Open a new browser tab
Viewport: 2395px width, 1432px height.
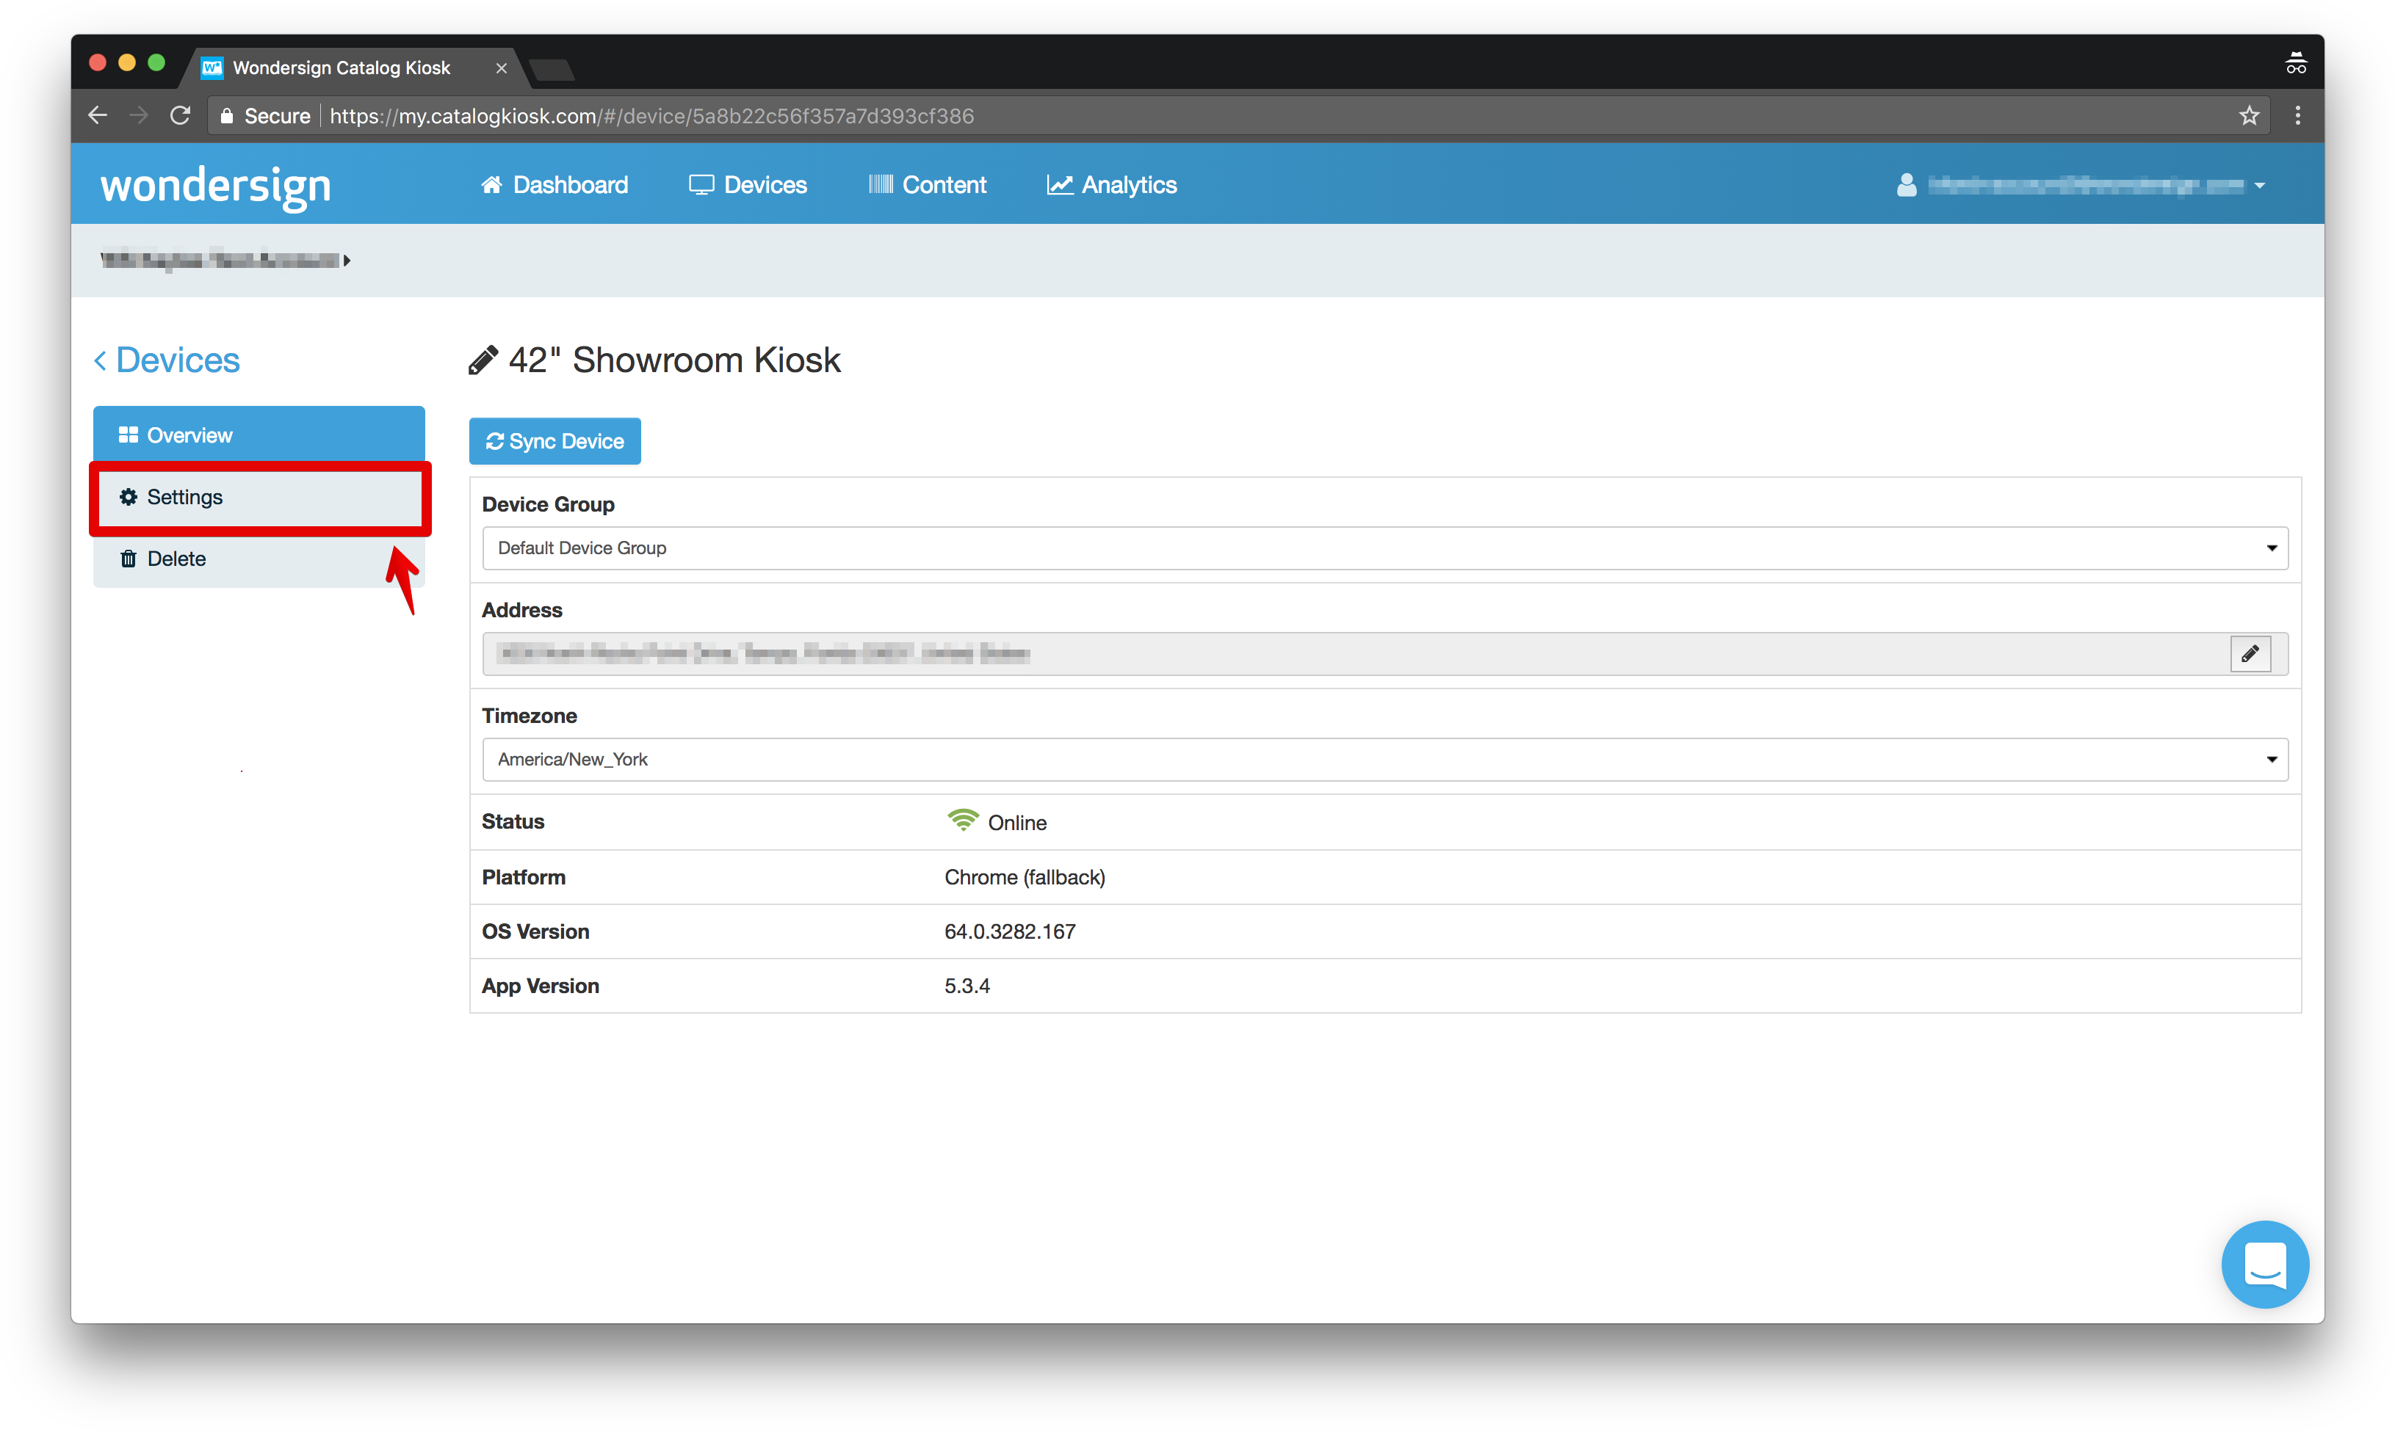coord(552,70)
